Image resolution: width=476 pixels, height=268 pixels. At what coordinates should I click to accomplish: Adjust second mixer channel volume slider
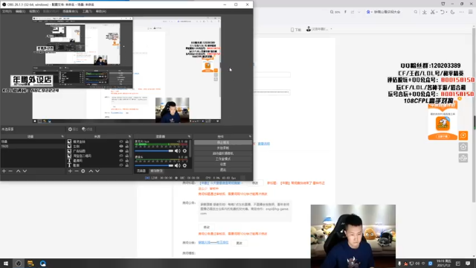(x=154, y=165)
